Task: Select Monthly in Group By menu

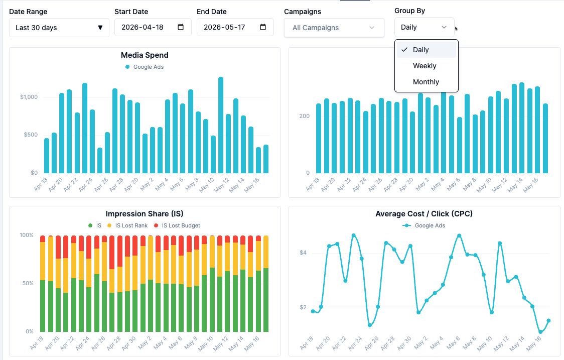Action: [x=426, y=82]
